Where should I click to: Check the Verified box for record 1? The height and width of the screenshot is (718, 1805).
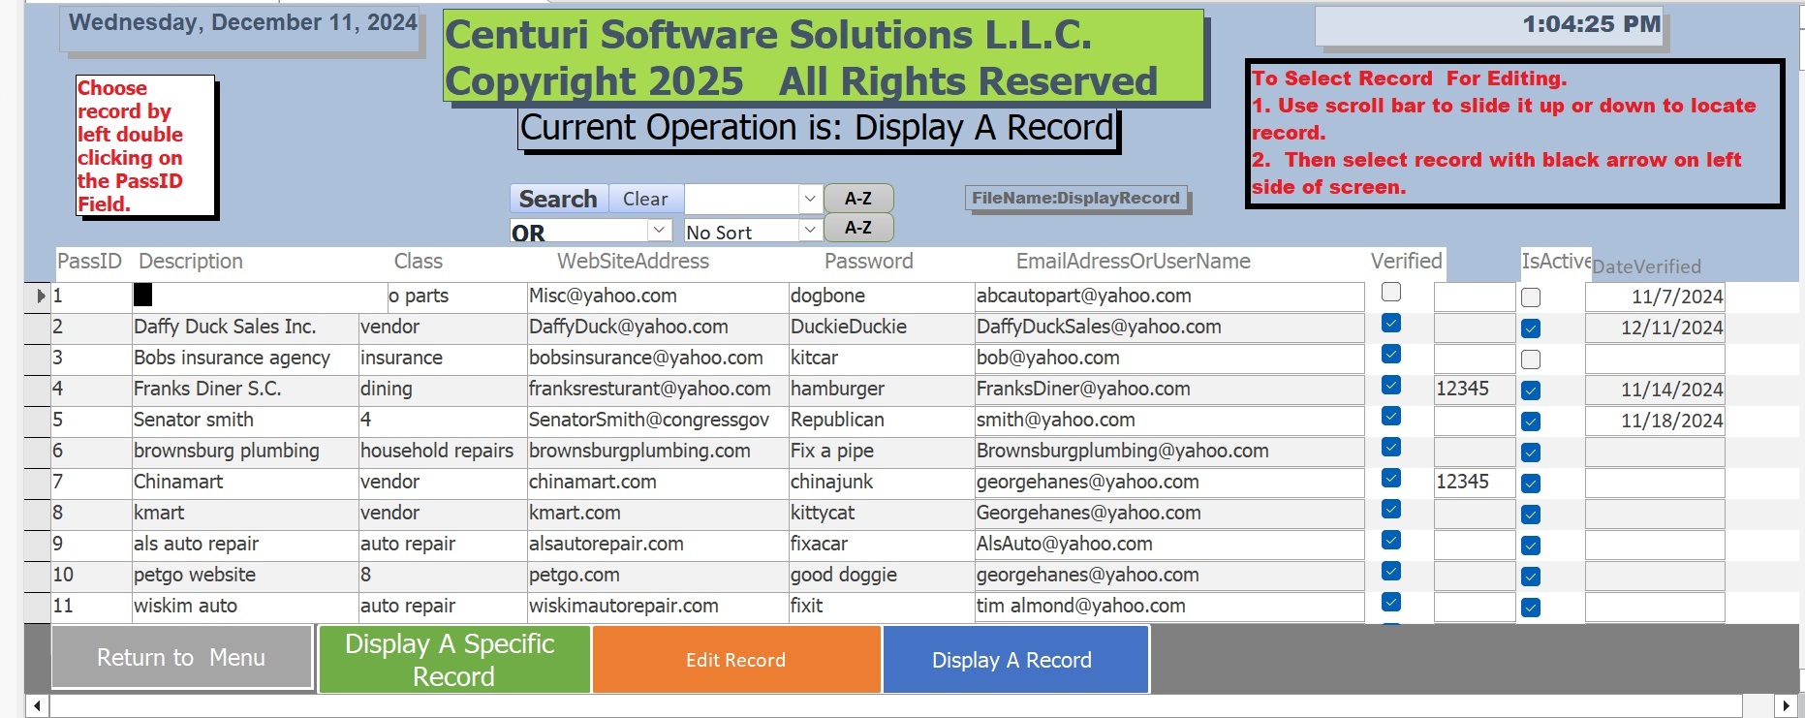coord(1391,292)
